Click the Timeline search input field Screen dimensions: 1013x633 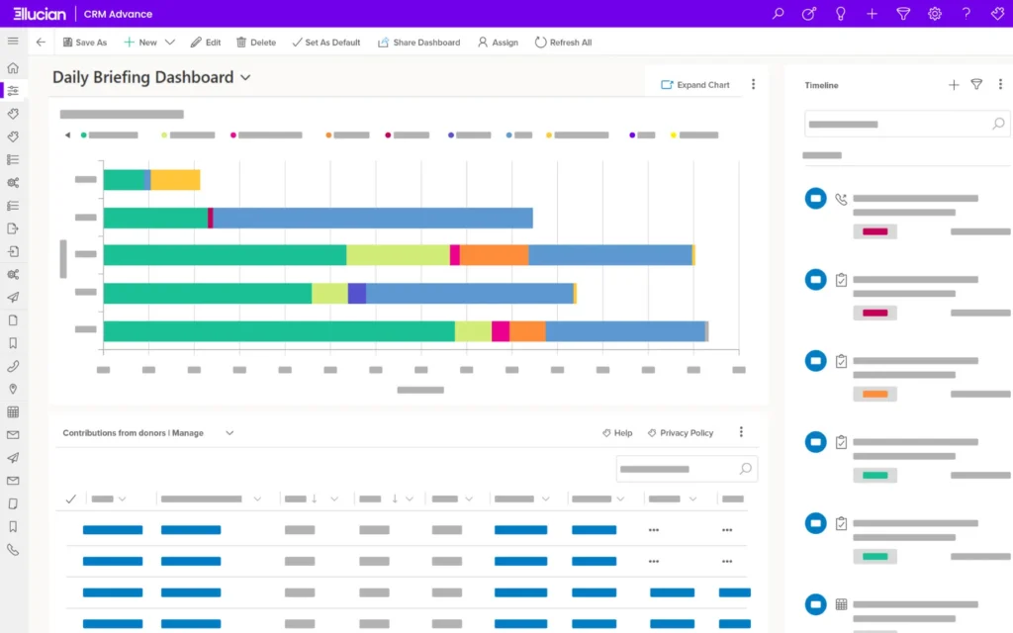click(895, 125)
